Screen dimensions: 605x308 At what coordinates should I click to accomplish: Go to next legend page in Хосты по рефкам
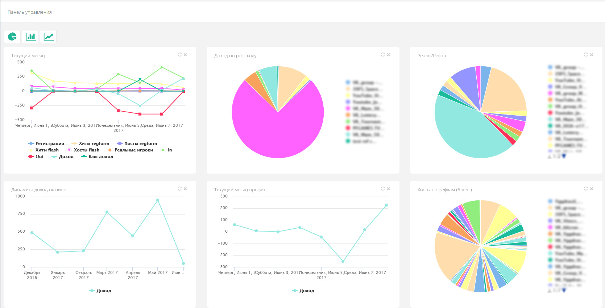tap(564, 290)
